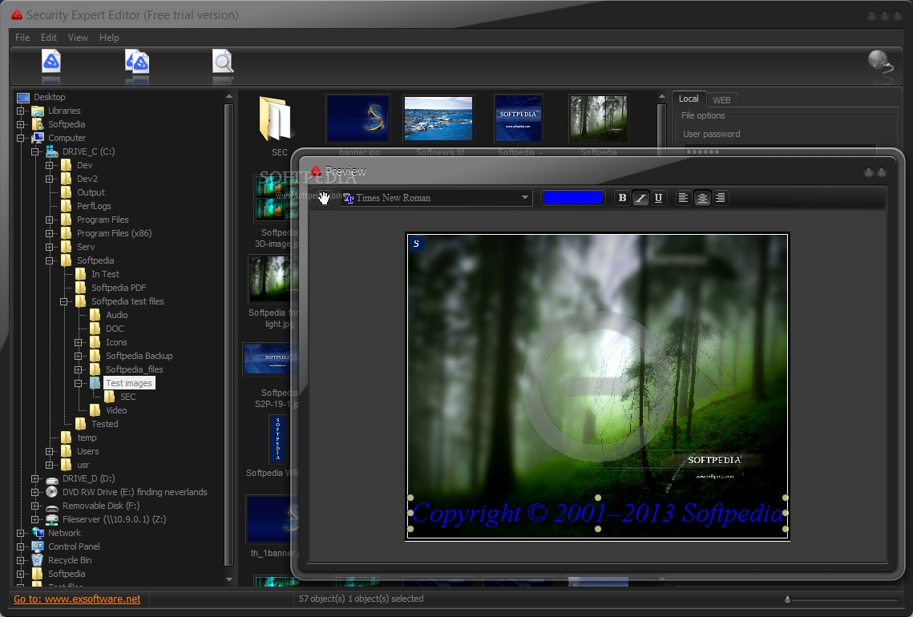Open the Edit menu
Screen dimensions: 913x617
click(x=48, y=37)
